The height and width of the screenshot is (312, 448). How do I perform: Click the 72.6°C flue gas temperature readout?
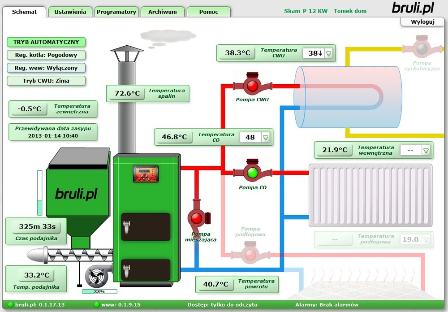pos(127,94)
